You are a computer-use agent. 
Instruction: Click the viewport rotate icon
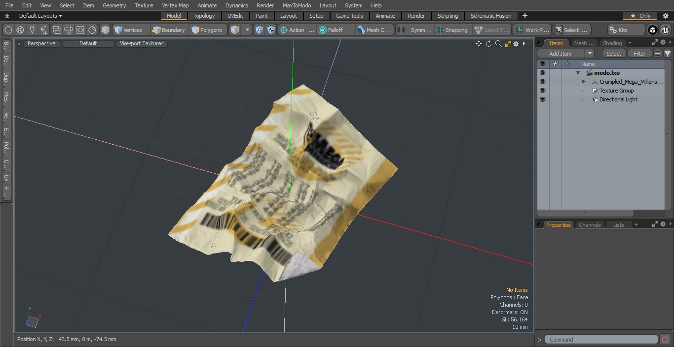click(x=488, y=44)
